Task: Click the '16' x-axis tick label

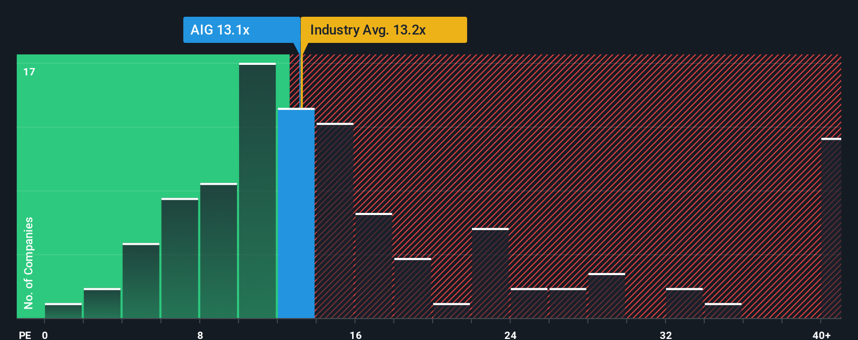Action: 355,335
